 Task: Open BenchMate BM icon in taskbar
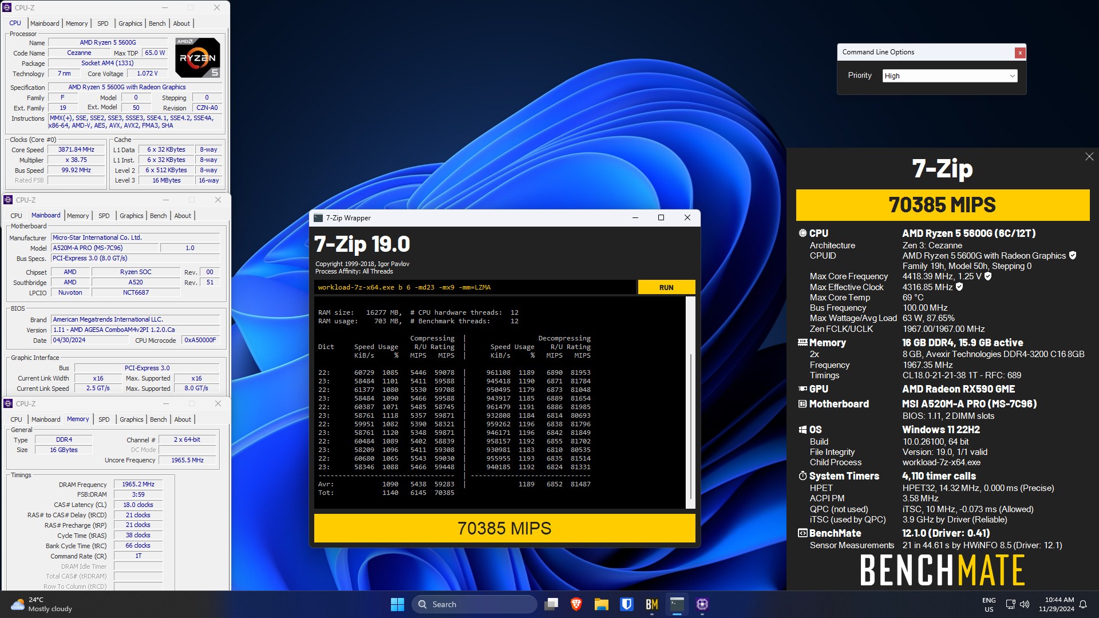click(651, 604)
